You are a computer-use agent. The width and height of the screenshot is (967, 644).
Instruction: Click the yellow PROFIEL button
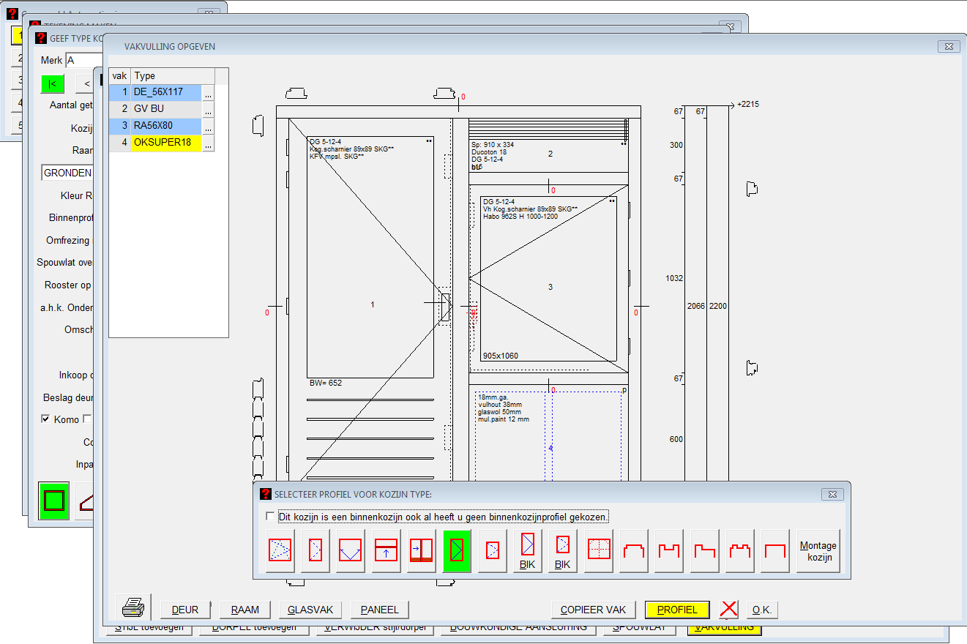click(x=676, y=610)
